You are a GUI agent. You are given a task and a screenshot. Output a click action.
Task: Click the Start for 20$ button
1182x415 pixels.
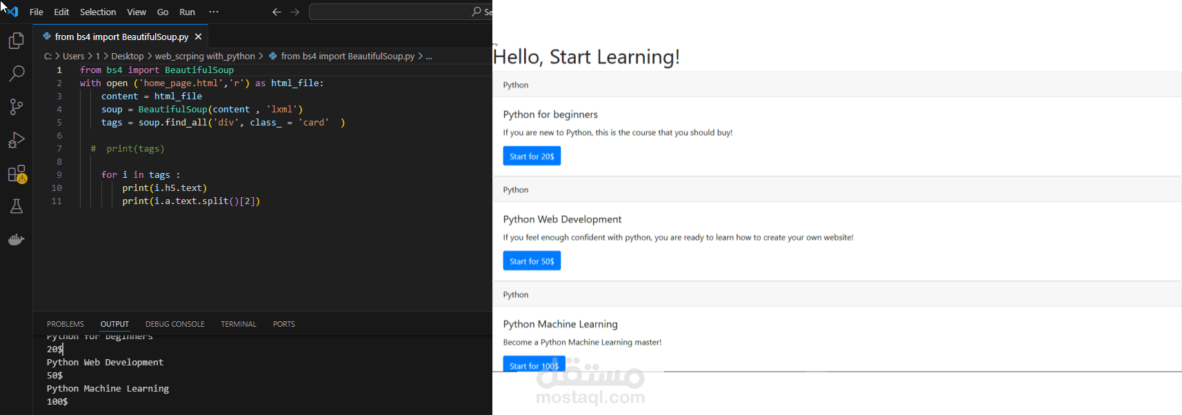[x=532, y=156]
